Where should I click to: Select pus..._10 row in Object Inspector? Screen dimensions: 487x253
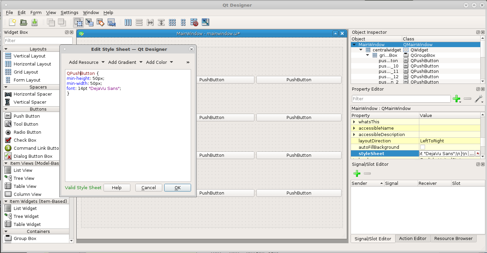click(416, 66)
